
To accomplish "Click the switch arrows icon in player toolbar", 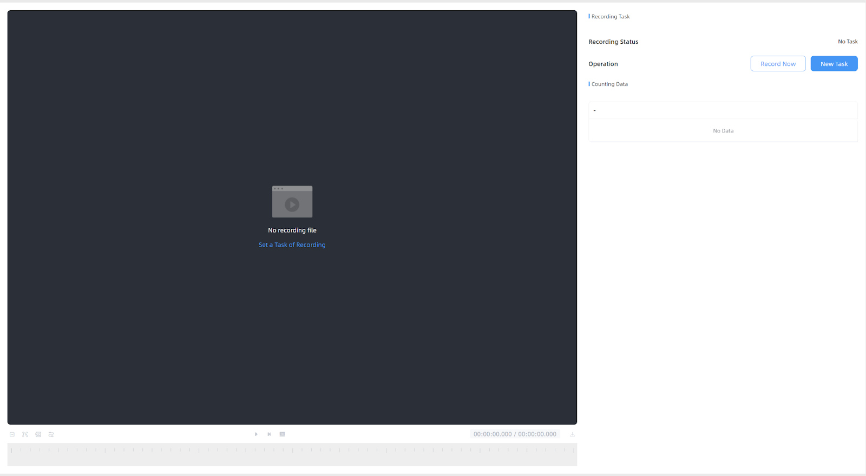I will [51, 434].
